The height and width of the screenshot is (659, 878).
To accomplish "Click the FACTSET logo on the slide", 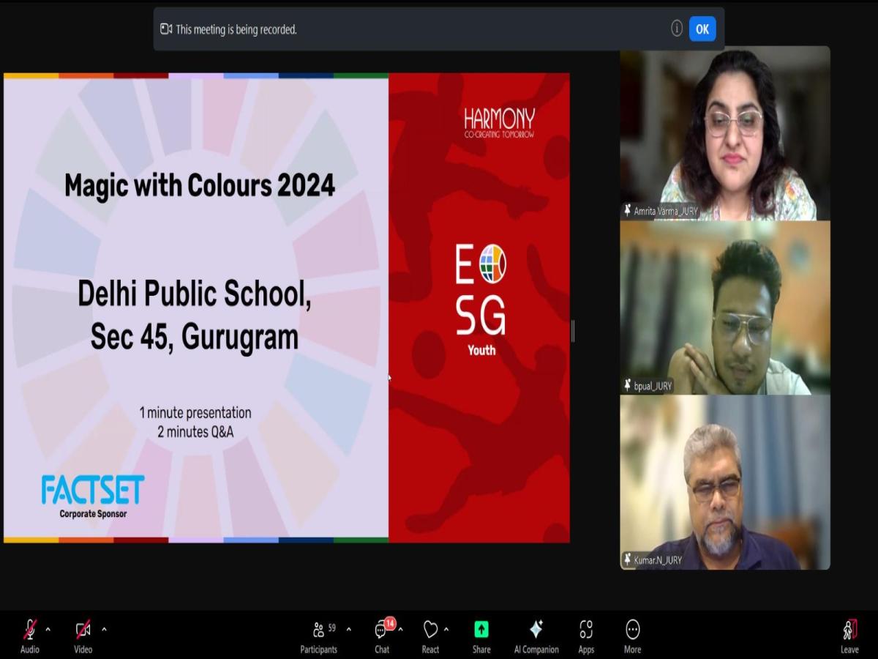I will [x=93, y=490].
